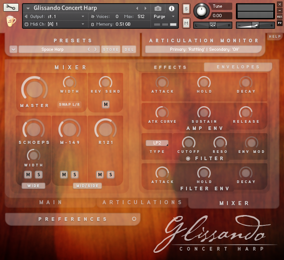Viewport: 284px width, 260px height.
Task: Toggle SWAP L/R button
Action: pyautogui.click(x=69, y=104)
